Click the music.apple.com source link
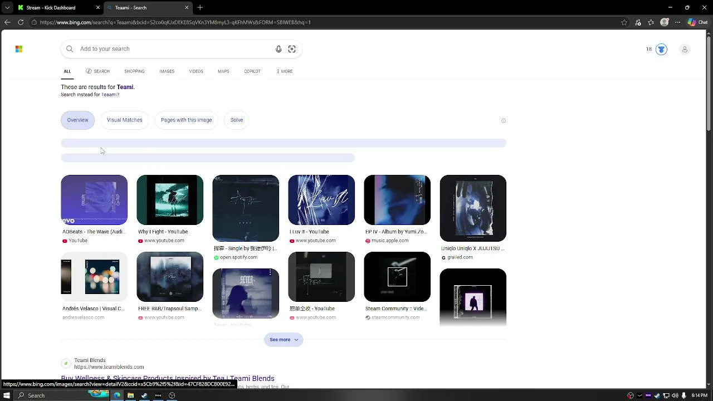Viewport: 713px width, 401px height. pyautogui.click(x=390, y=241)
